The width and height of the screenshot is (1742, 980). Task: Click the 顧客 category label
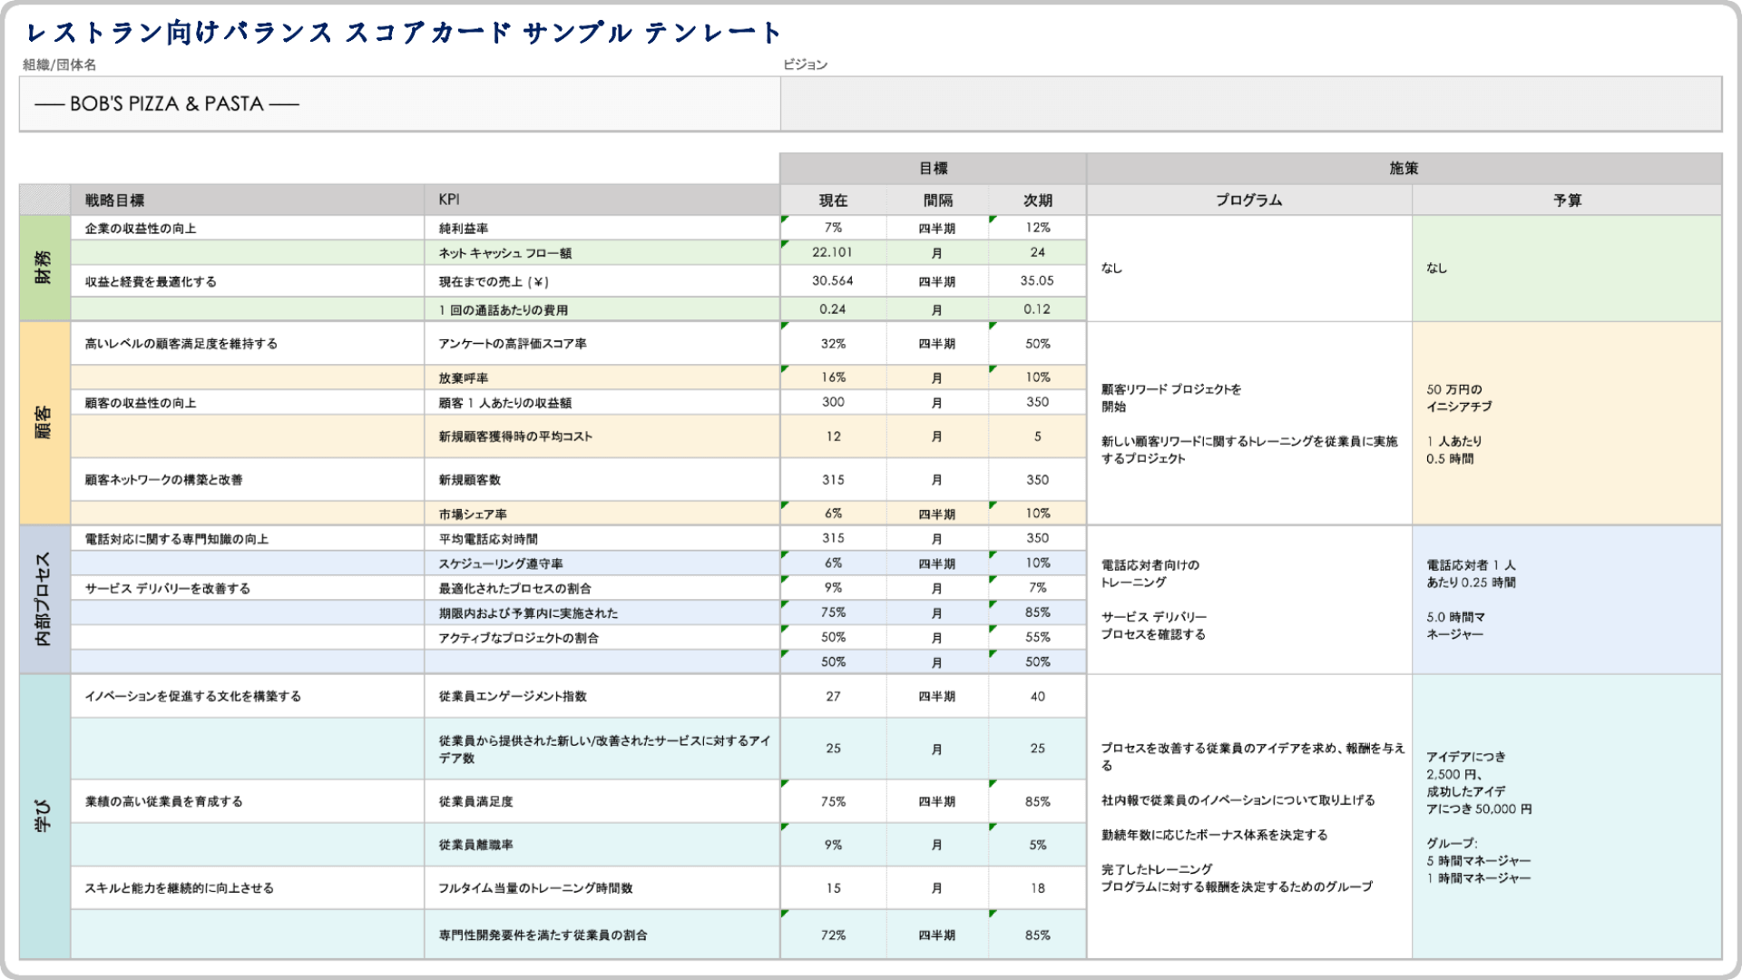point(44,423)
